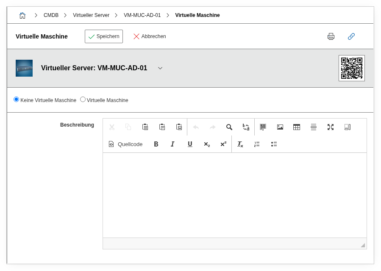Image resolution: width=381 pixels, height=271 pixels.
Task: Click the home icon in breadcrumb
Action: click(22, 15)
